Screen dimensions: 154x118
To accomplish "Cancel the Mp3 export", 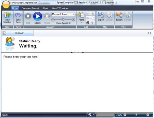I will click(109, 16).
